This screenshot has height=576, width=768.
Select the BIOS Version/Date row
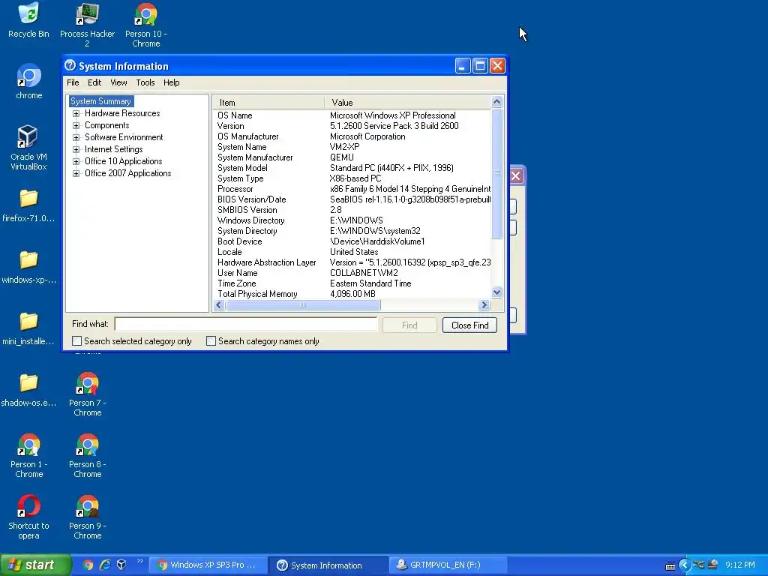(352, 199)
